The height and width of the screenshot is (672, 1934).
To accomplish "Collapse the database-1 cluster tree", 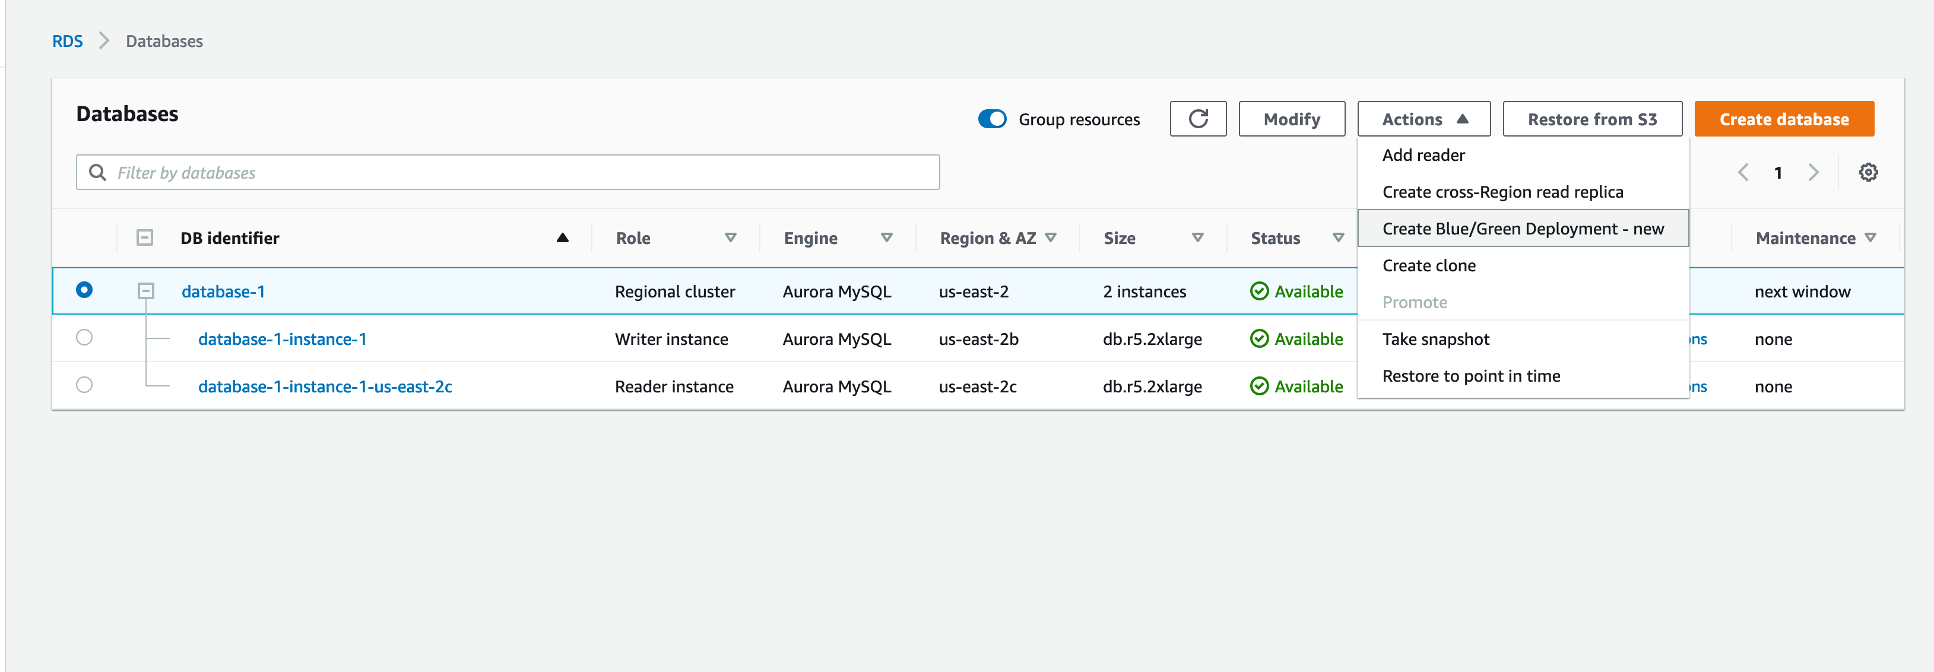I will [145, 291].
